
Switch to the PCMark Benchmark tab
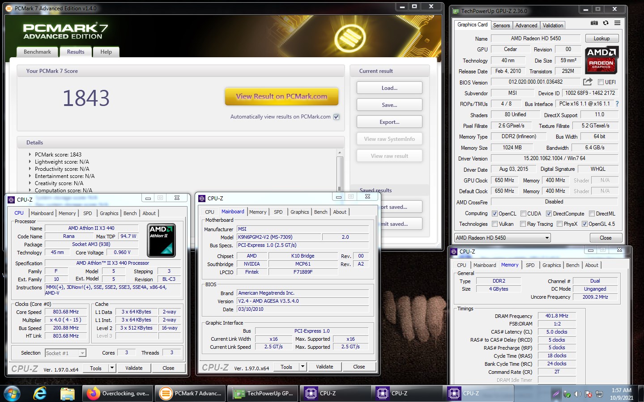click(x=37, y=52)
